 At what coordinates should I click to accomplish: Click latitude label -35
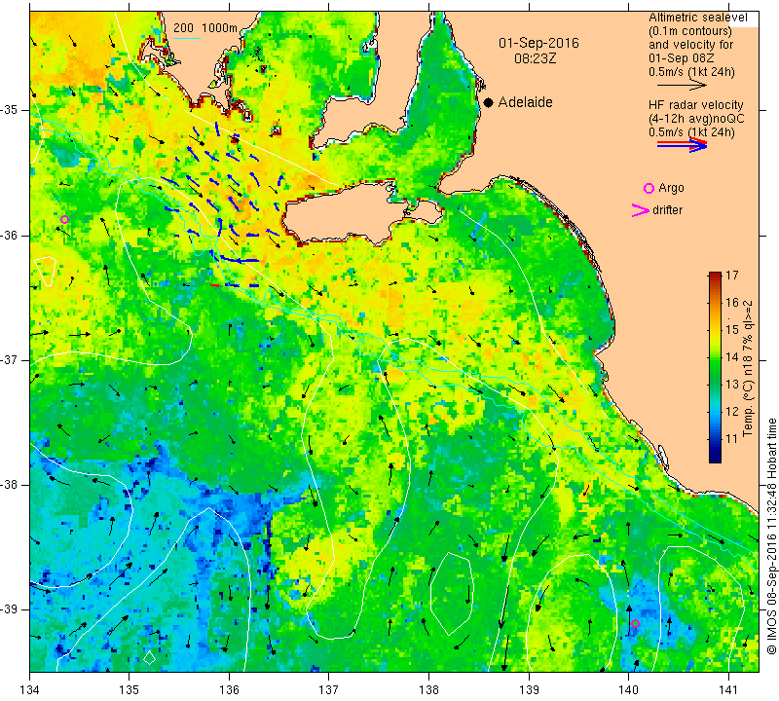(11, 110)
